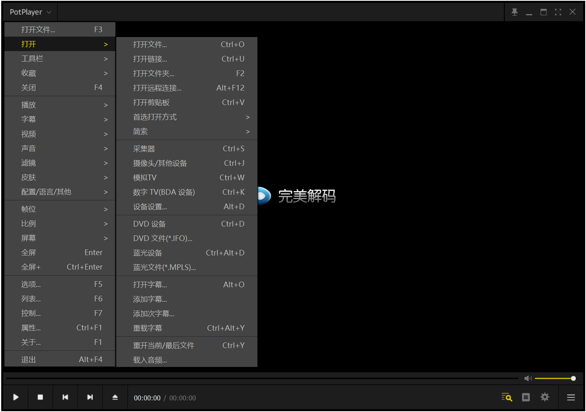Open 关于... F1
Viewport: 586px width, 412px height.
[x=60, y=342]
